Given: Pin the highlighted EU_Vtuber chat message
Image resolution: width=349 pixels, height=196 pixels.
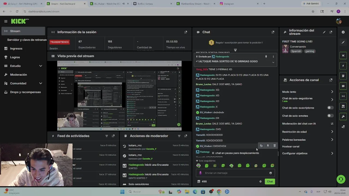Looking at the screenshot, I should click(x=268, y=146).
